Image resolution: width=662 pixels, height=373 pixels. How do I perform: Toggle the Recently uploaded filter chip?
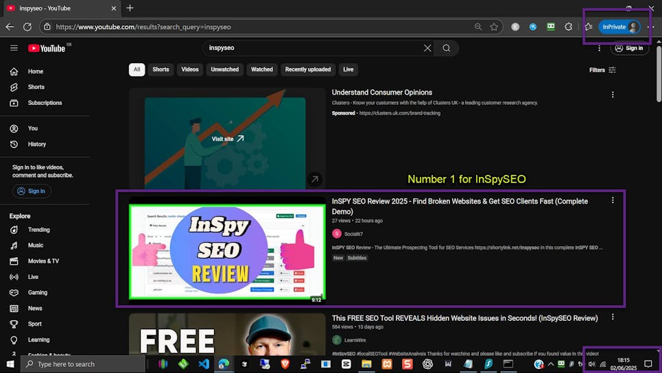(x=307, y=69)
